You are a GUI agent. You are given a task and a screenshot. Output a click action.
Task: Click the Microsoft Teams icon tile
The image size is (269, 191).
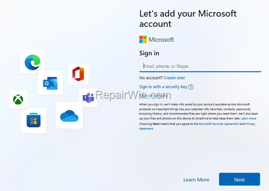click(x=88, y=98)
